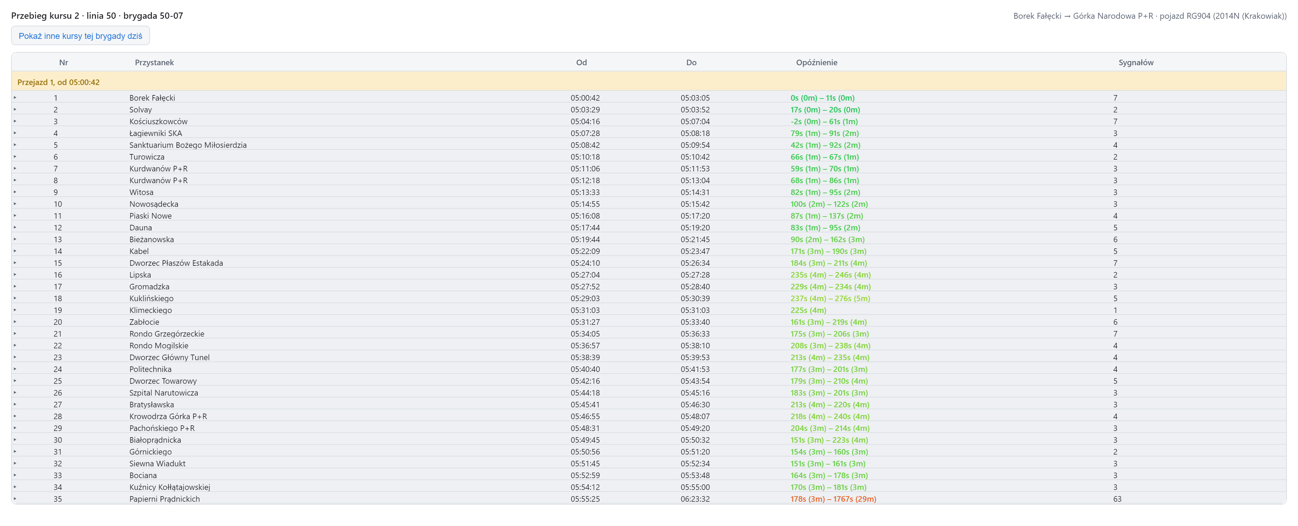1298x526 pixels.
Task: Expand row 23 Dworzec Główny Tunel triangle
Action: (15, 357)
